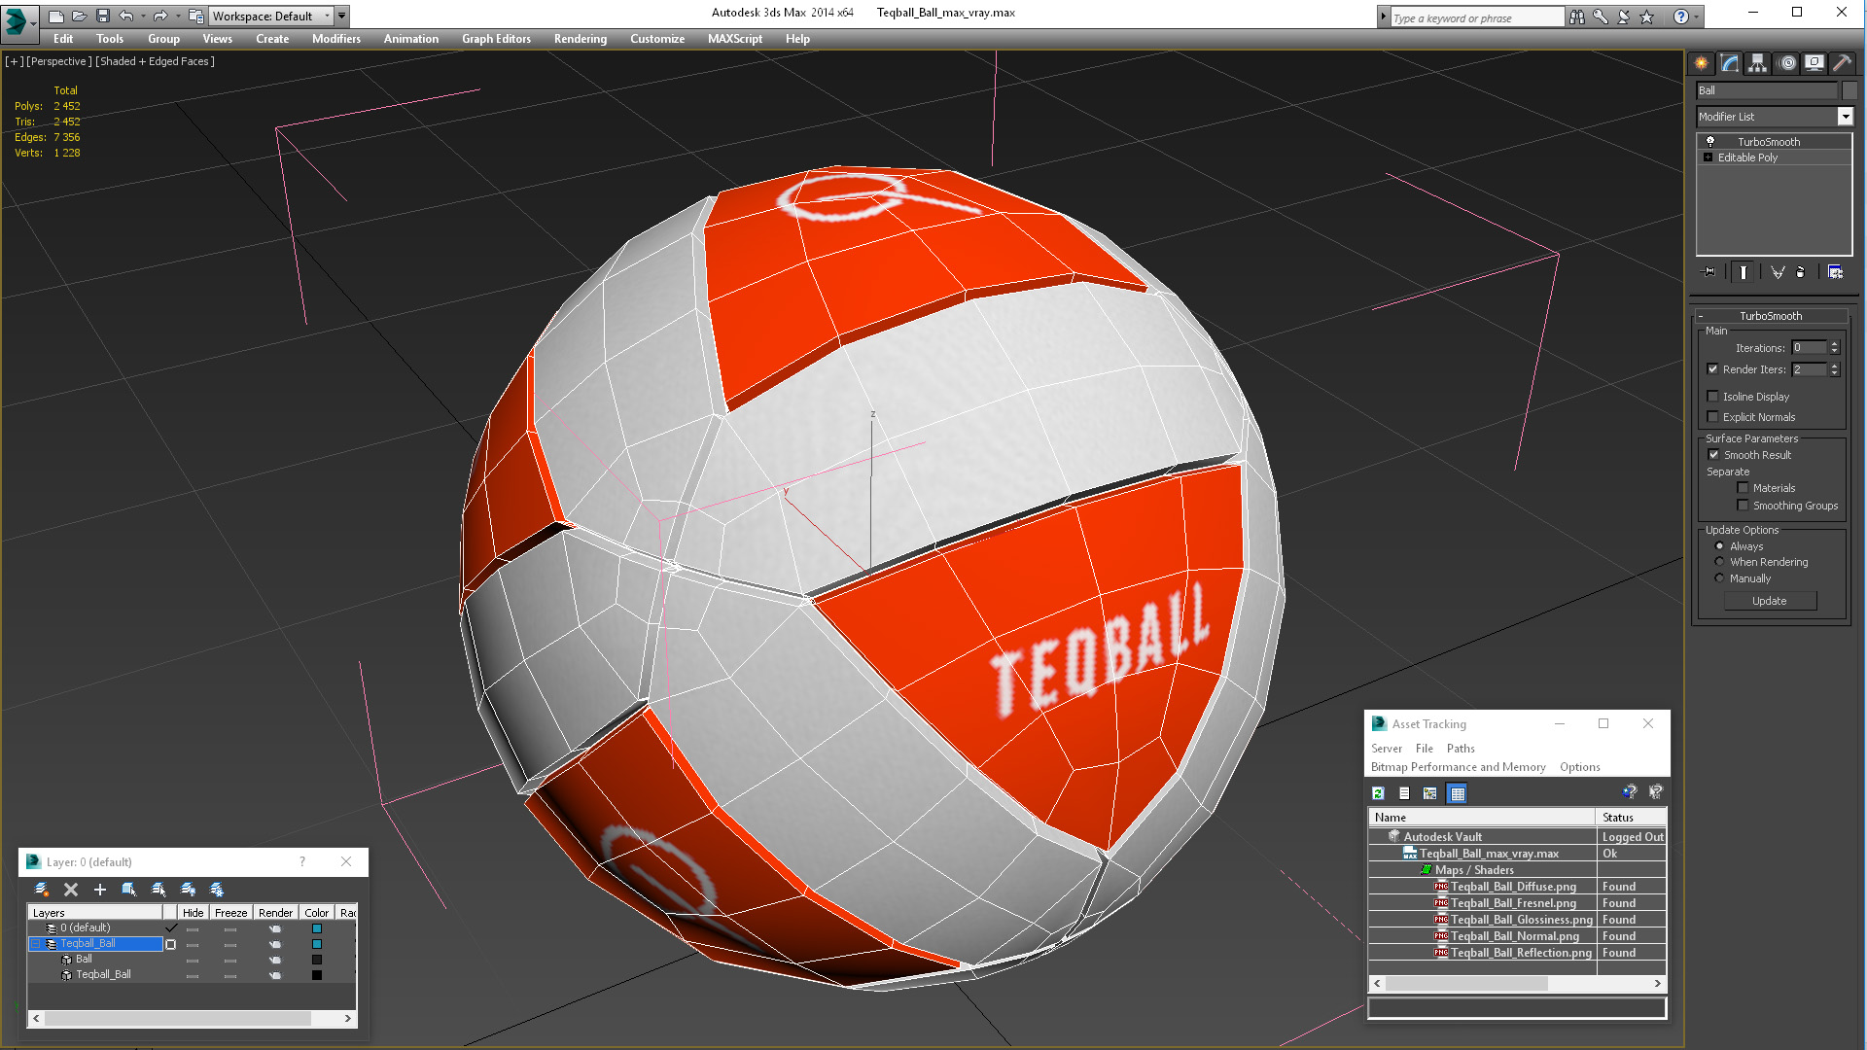Viewport: 1867px width, 1050px height.
Task: Open the Utilities hammer panel tab
Action: (1842, 63)
